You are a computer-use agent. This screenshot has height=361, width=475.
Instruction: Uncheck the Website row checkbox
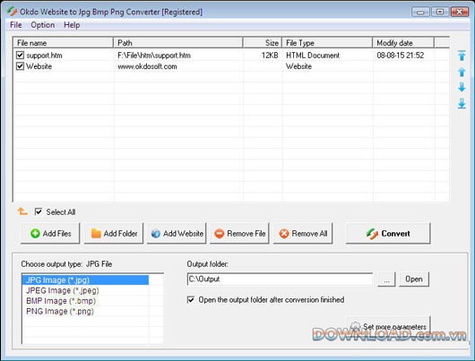tap(20, 66)
